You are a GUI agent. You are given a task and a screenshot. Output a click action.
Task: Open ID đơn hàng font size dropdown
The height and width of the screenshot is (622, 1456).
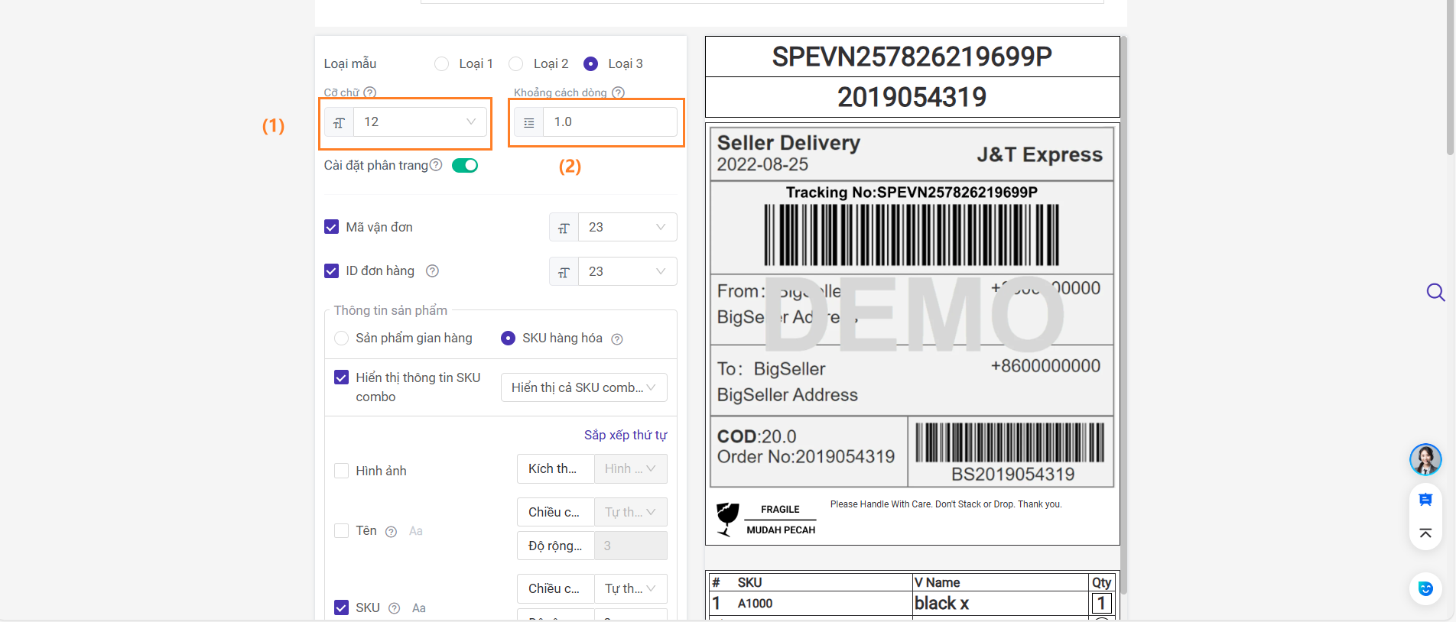(x=627, y=271)
